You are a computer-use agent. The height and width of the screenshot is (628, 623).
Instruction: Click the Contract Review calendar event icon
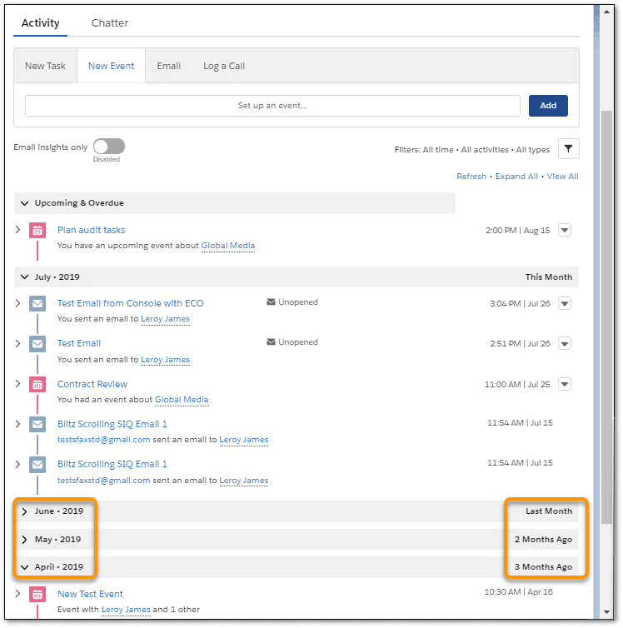37,385
